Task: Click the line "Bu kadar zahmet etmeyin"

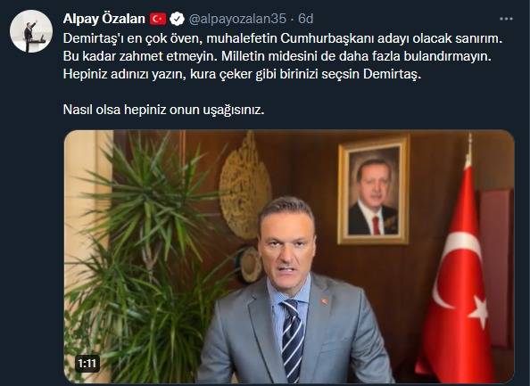Action: pyautogui.click(x=277, y=56)
